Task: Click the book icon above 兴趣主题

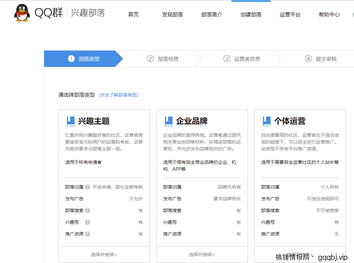Action: [70, 121]
